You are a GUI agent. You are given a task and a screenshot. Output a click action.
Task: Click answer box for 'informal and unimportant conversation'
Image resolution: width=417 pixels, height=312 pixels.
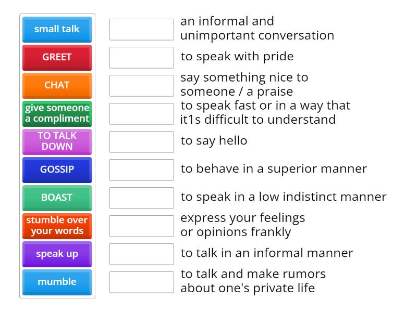click(x=141, y=30)
